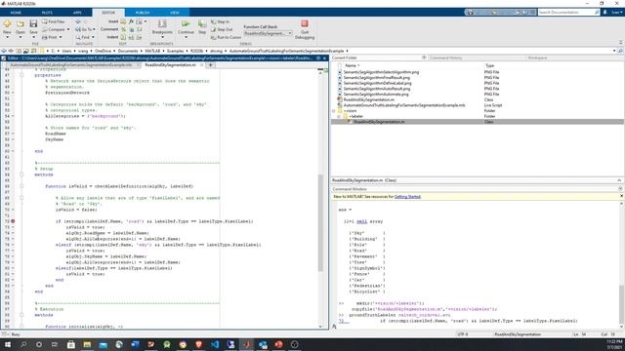The width and height of the screenshot is (625, 351).
Task: Click Find Files in the File group
Action: (54, 21)
